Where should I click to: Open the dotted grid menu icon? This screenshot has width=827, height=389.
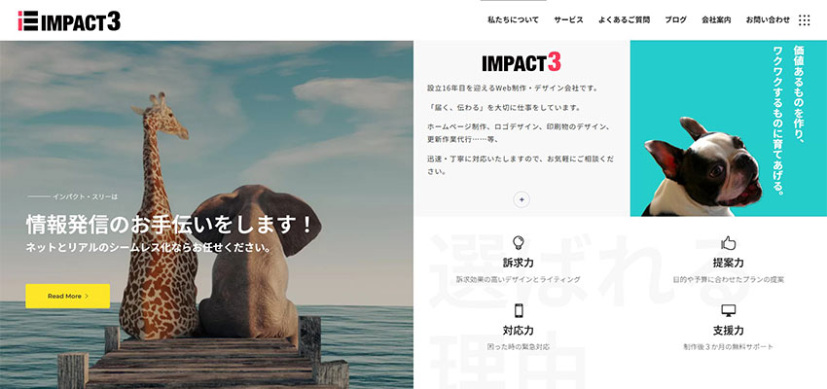[x=805, y=20]
